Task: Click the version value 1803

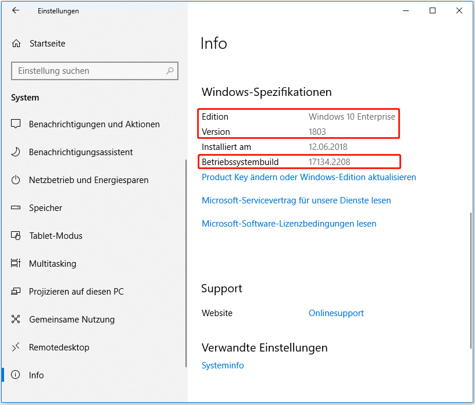Action: (x=317, y=132)
